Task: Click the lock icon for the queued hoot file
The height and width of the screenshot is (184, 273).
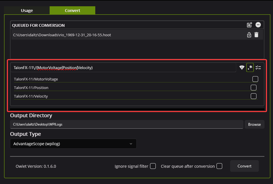Action: coord(249,35)
